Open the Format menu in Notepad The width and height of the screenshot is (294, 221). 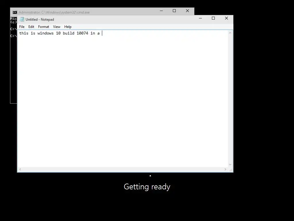point(44,27)
